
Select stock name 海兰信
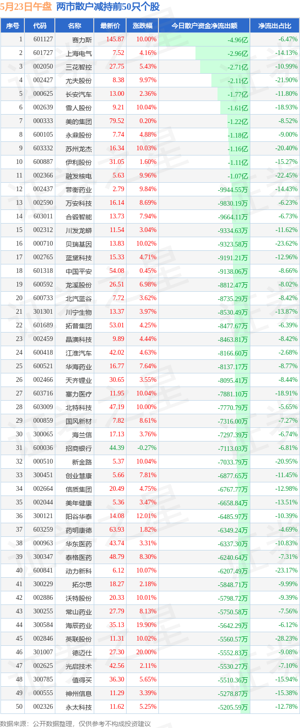click(82, 434)
